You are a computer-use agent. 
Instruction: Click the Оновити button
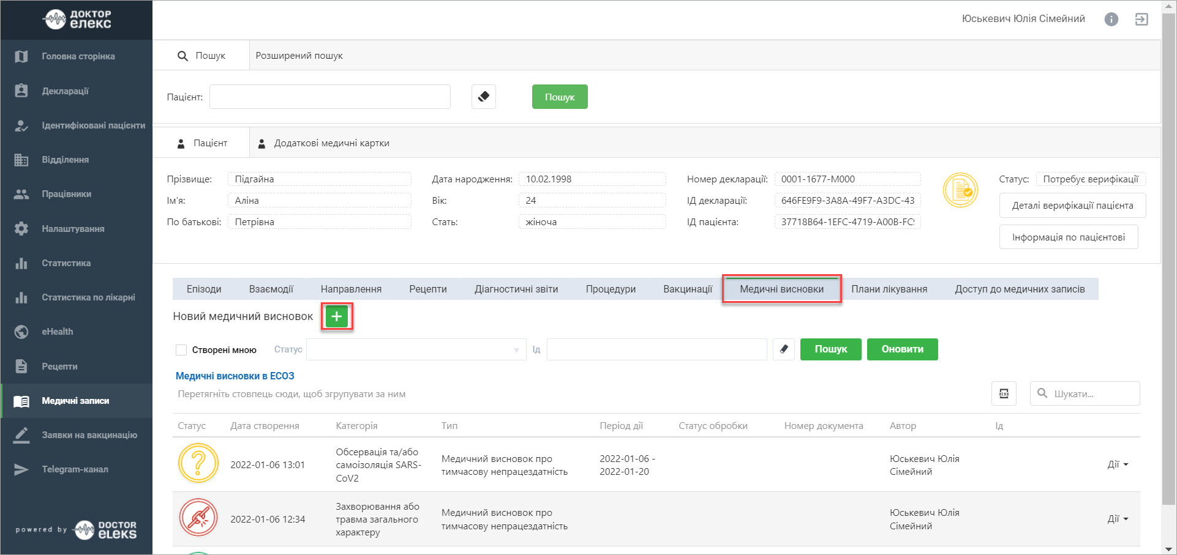(903, 349)
